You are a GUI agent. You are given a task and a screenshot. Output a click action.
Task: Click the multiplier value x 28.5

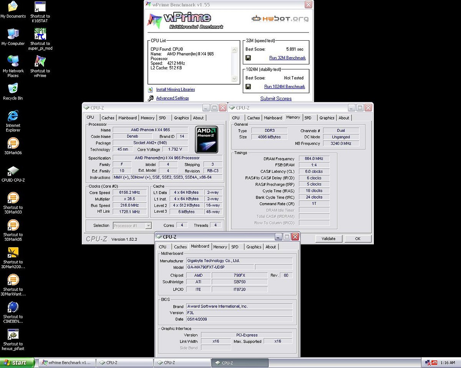tap(130, 199)
